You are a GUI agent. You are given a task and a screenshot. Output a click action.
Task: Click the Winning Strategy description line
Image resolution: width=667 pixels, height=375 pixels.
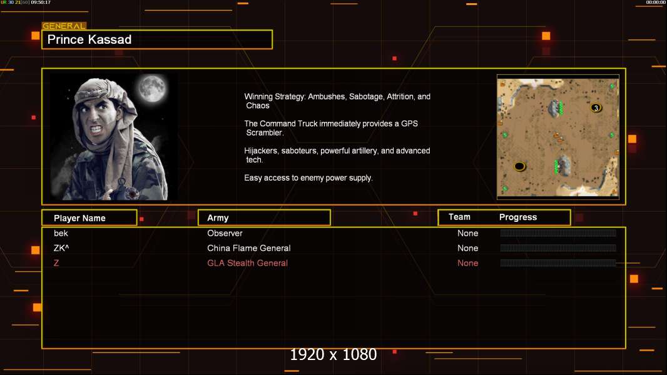pos(337,101)
